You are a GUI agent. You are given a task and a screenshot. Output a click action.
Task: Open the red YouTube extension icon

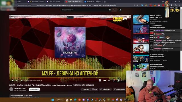tap(163, 5)
